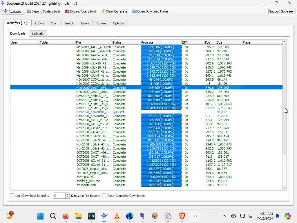Viewport: 297px width, 223px height.
Task: Toggle Expand Folders [on]
Action: (x=43, y=11)
